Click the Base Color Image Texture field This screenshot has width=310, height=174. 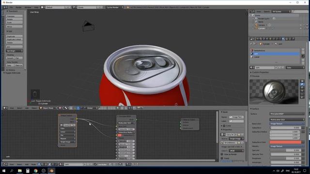click(287, 124)
